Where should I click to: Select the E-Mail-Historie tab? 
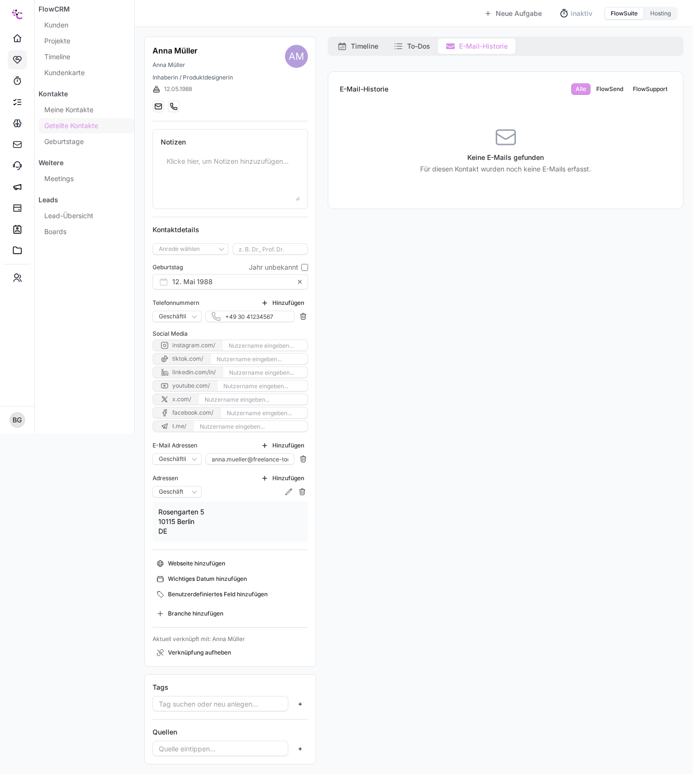click(x=476, y=46)
